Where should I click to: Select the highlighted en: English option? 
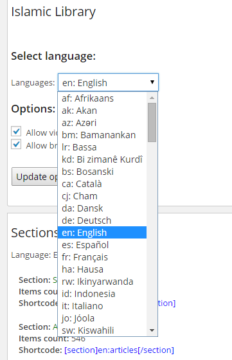click(x=102, y=233)
